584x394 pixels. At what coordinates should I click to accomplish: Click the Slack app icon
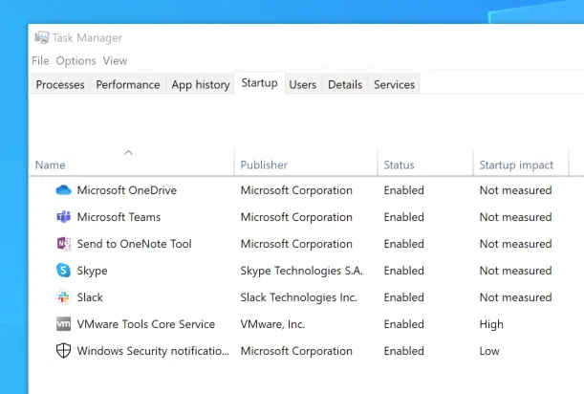click(x=64, y=297)
